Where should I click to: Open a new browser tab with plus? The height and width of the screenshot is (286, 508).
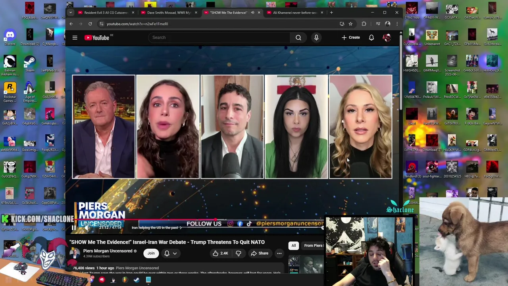click(x=331, y=13)
